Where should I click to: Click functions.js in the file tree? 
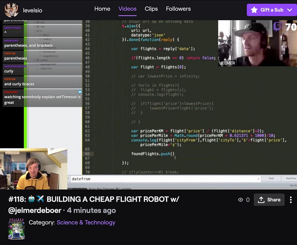[49, 52]
